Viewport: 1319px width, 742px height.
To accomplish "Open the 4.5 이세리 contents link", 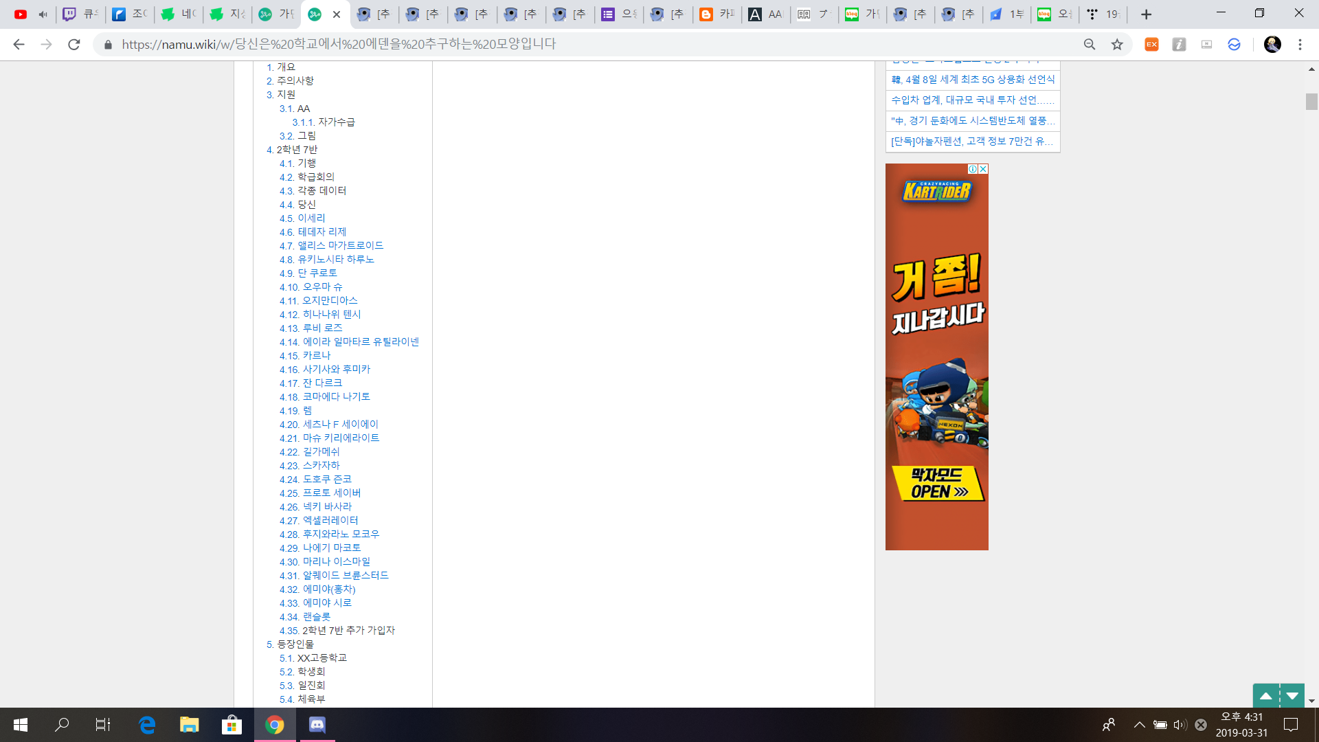I will [311, 218].
